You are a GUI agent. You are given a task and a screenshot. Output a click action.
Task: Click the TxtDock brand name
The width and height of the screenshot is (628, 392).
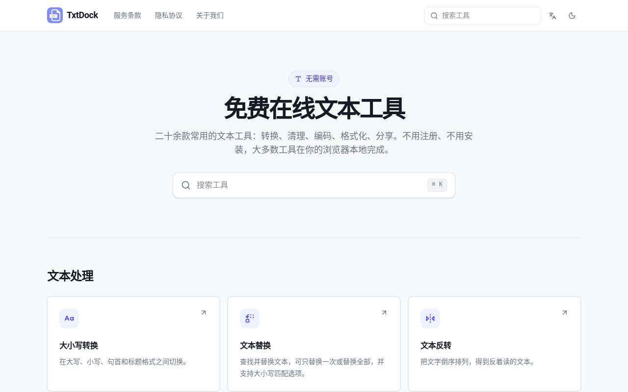point(82,15)
